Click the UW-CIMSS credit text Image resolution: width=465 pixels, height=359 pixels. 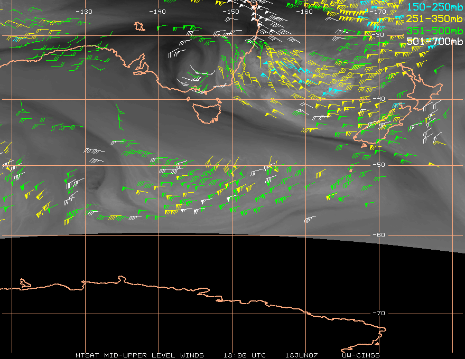(x=360, y=355)
